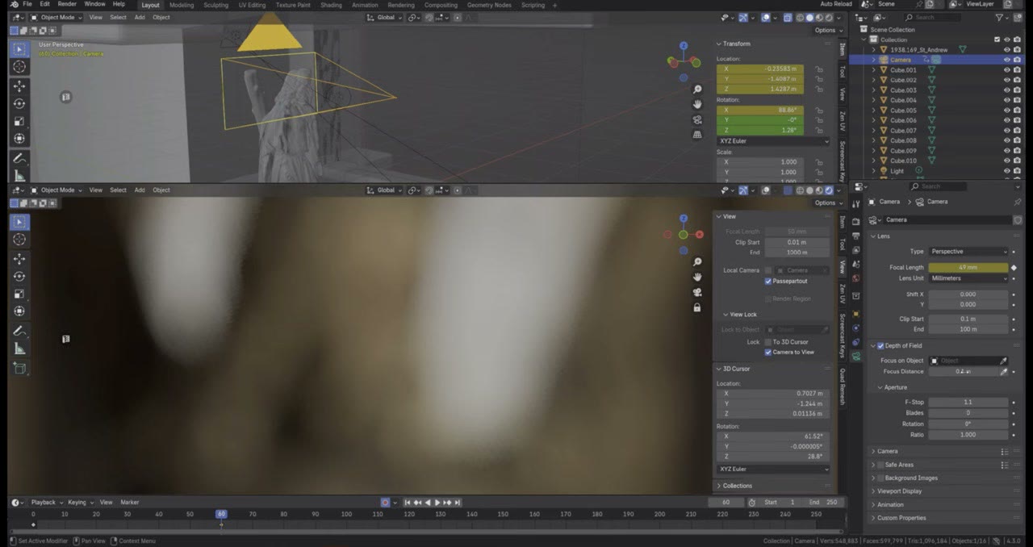Screen dimensions: 1033x547
Task: Click the eyedropper next to Focus on Object
Action: pos(1004,361)
